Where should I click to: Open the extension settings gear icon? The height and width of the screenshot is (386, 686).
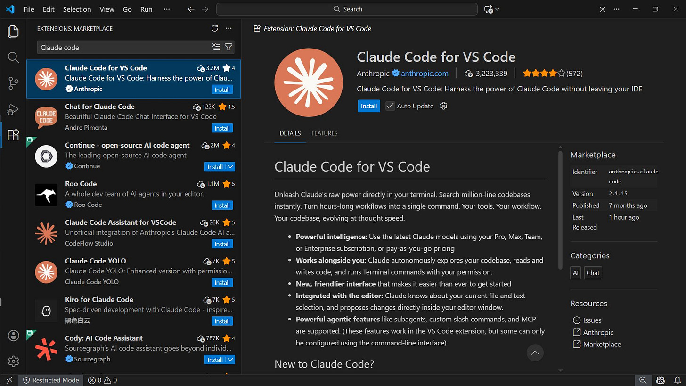click(443, 106)
